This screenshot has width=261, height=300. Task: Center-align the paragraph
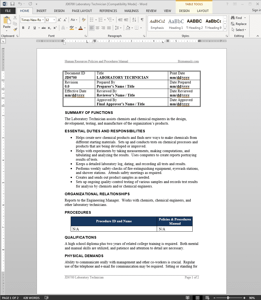coord(97,28)
